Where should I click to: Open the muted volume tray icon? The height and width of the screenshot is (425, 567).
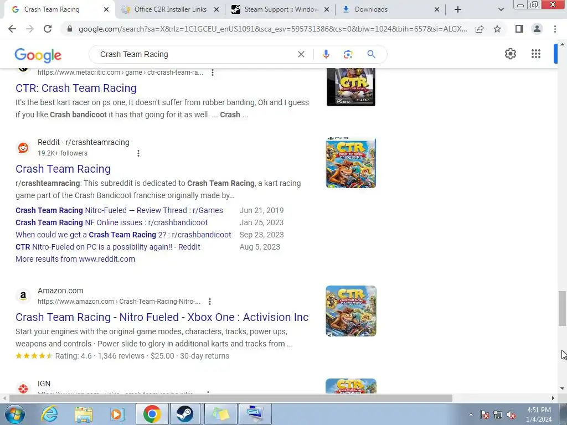pyautogui.click(x=511, y=414)
